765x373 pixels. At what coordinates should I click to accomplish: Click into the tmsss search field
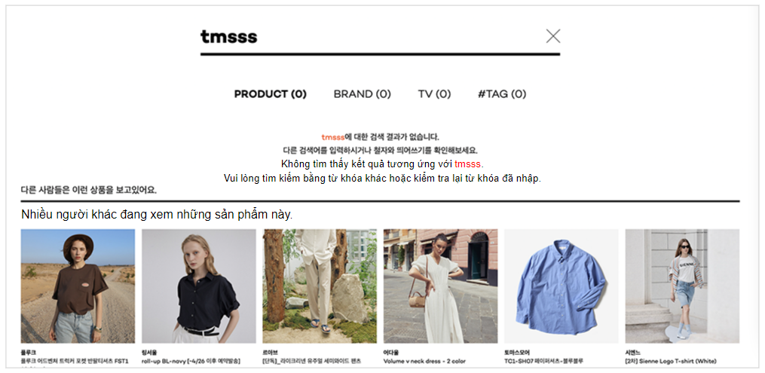(371, 37)
